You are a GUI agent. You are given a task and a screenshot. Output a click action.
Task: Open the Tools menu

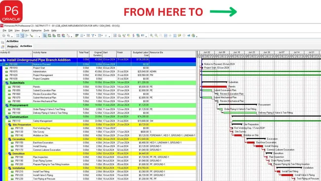point(46,31)
